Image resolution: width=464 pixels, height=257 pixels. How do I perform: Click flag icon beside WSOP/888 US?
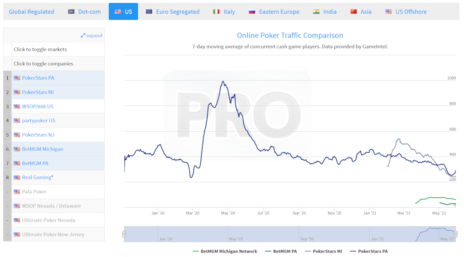point(17,106)
